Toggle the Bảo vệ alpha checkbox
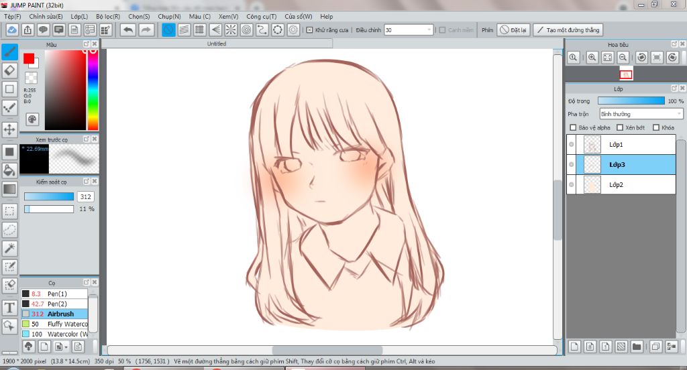The width and height of the screenshot is (687, 370). (573, 127)
